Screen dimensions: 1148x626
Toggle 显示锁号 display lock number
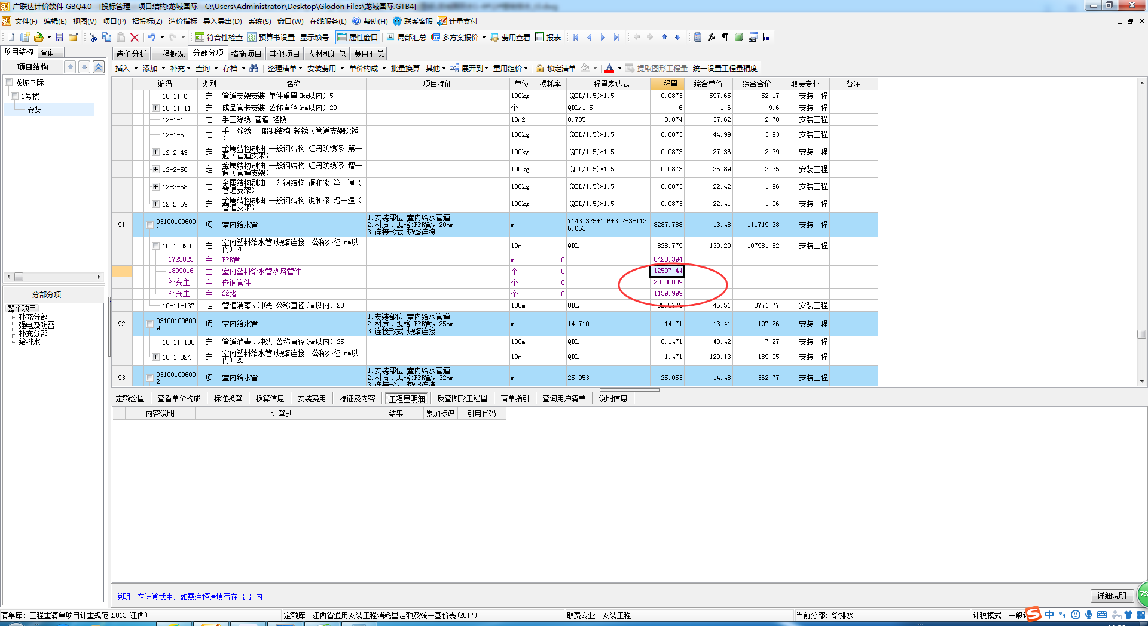tap(315, 37)
